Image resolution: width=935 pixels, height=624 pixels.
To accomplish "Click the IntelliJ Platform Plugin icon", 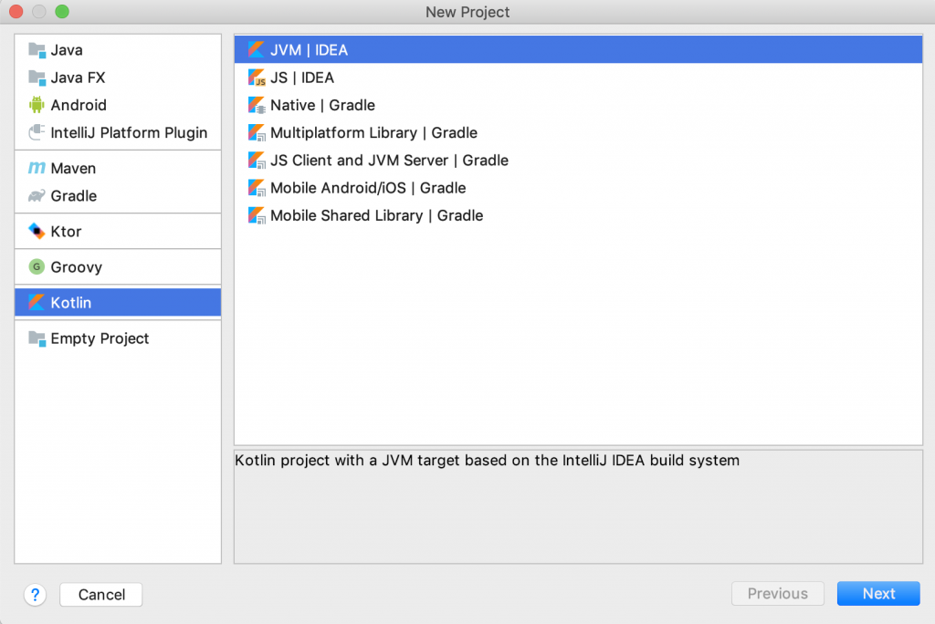I will pos(37,132).
